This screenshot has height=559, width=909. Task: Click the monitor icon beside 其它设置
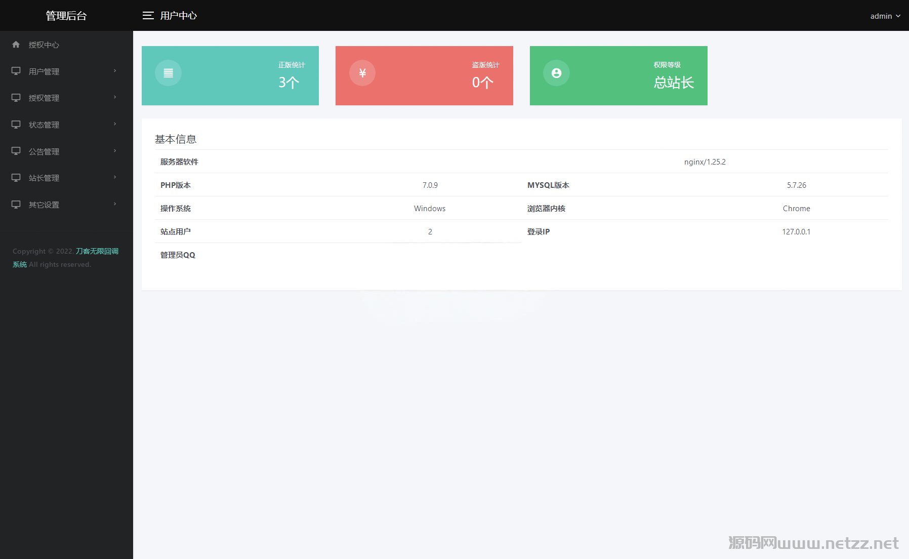[x=16, y=205]
